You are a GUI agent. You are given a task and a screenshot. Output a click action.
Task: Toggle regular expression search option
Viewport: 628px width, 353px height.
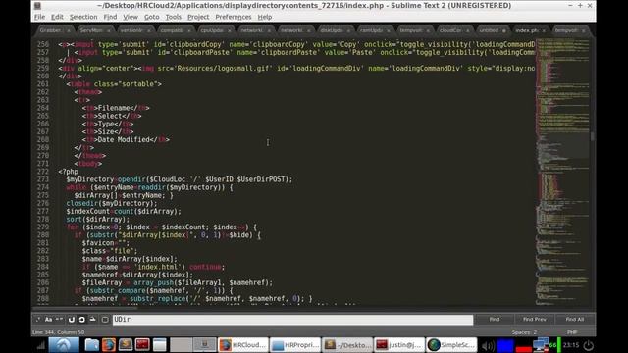[x=38, y=320]
